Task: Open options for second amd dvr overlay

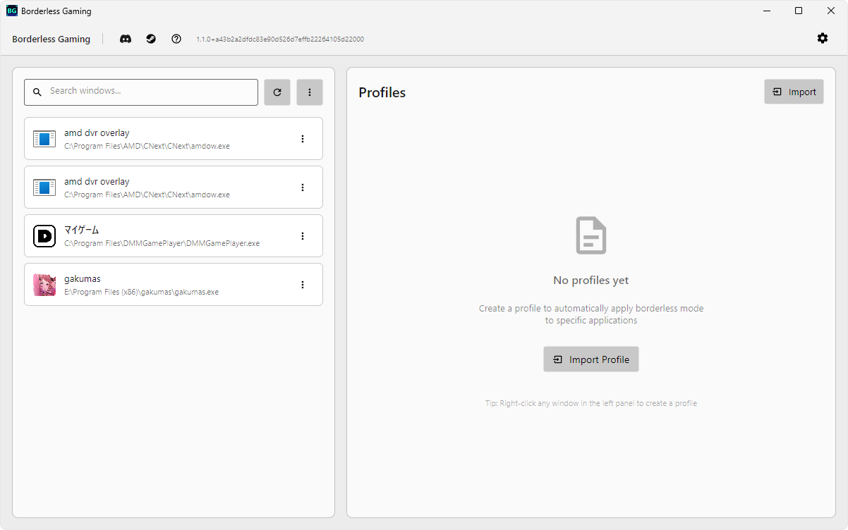Action: click(303, 187)
